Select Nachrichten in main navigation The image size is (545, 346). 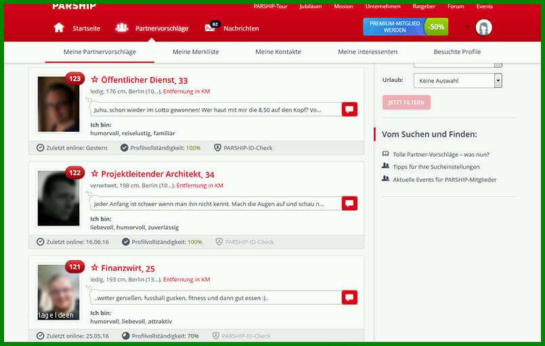(x=241, y=28)
